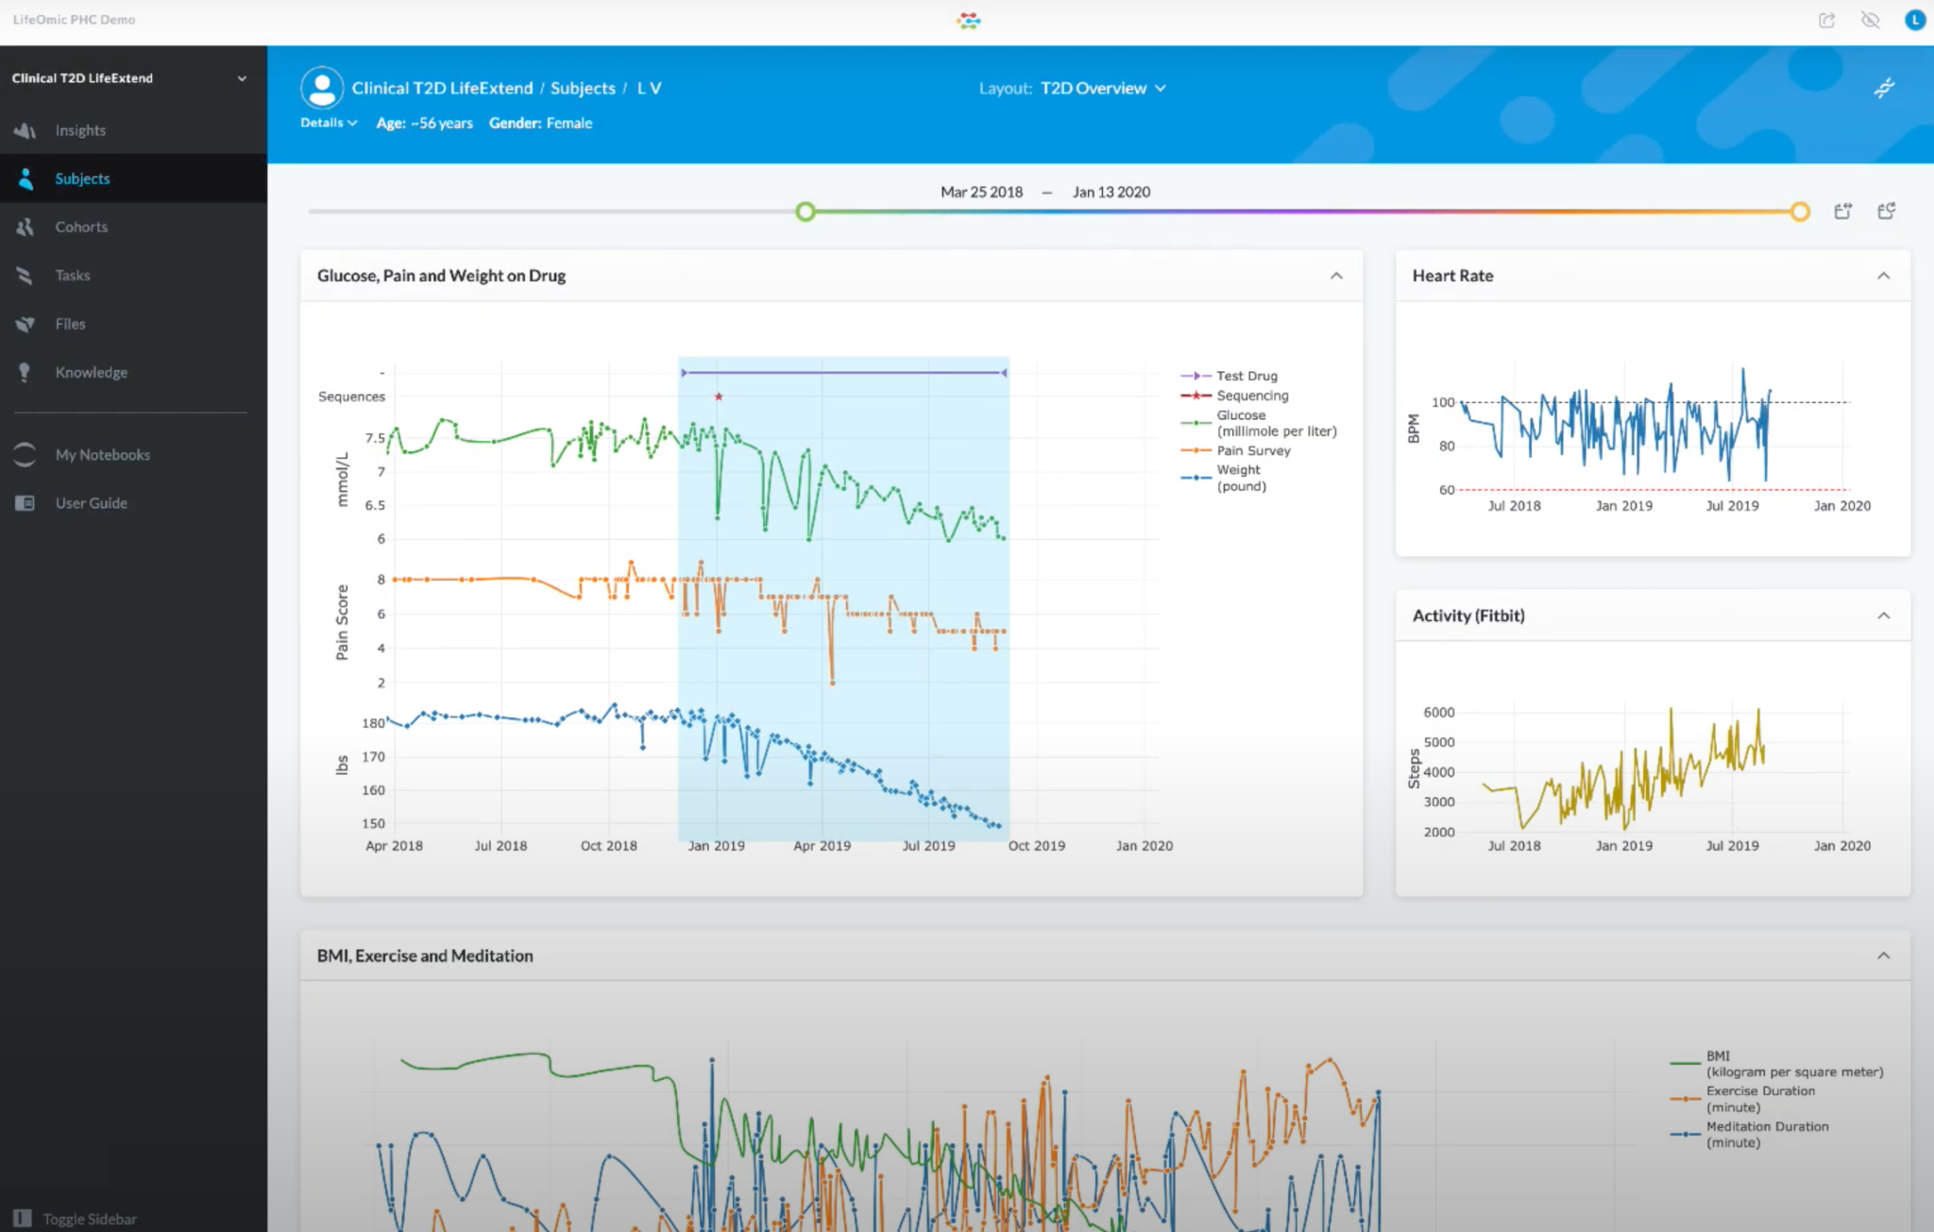Open the Insights section icon

25,130
